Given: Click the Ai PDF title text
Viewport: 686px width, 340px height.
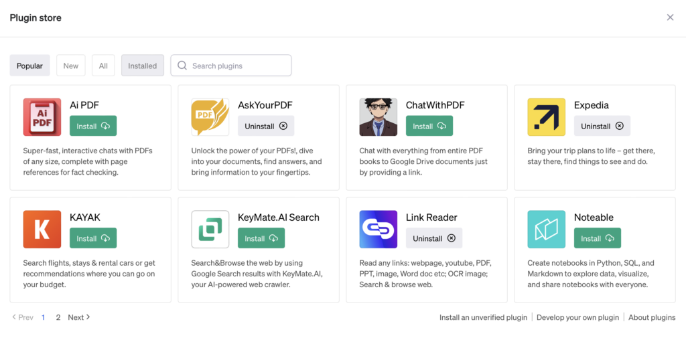Looking at the screenshot, I should (84, 105).
